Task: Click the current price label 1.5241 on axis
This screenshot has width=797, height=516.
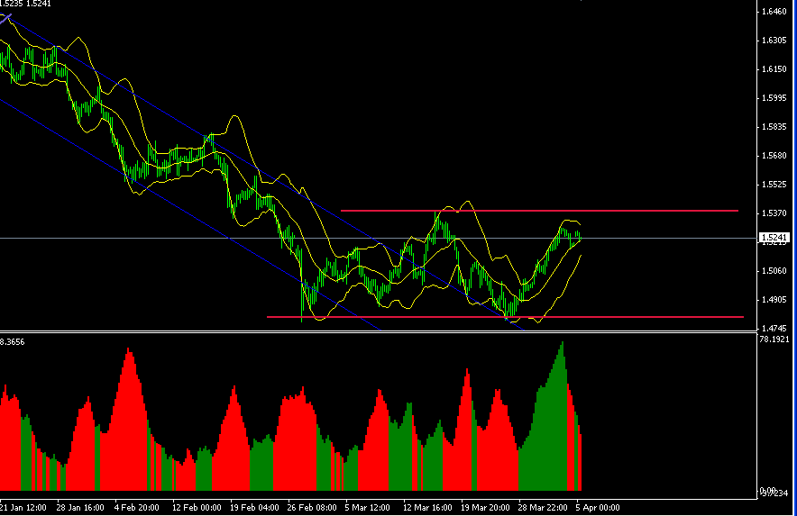Action: [x=774, y=238]
